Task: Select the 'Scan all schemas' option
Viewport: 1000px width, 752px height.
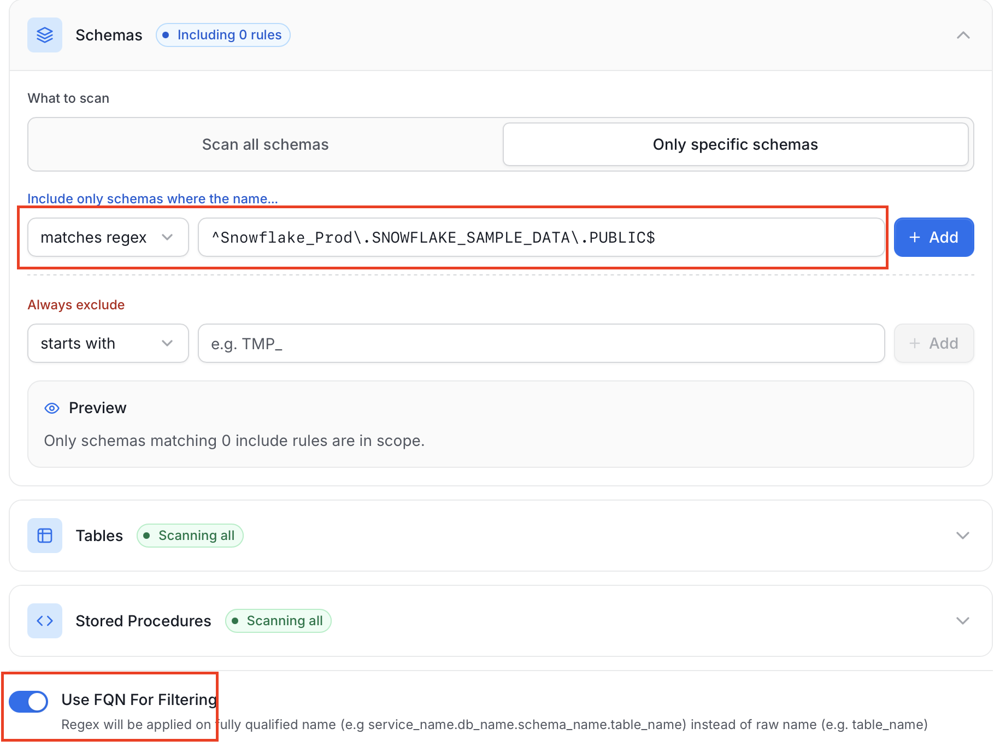Action: pyautogui.click(x=266, y=144)
